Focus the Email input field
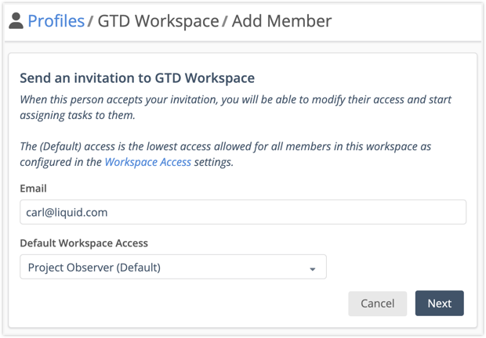This screenshot has width=486, height=338. coord(242,212)
